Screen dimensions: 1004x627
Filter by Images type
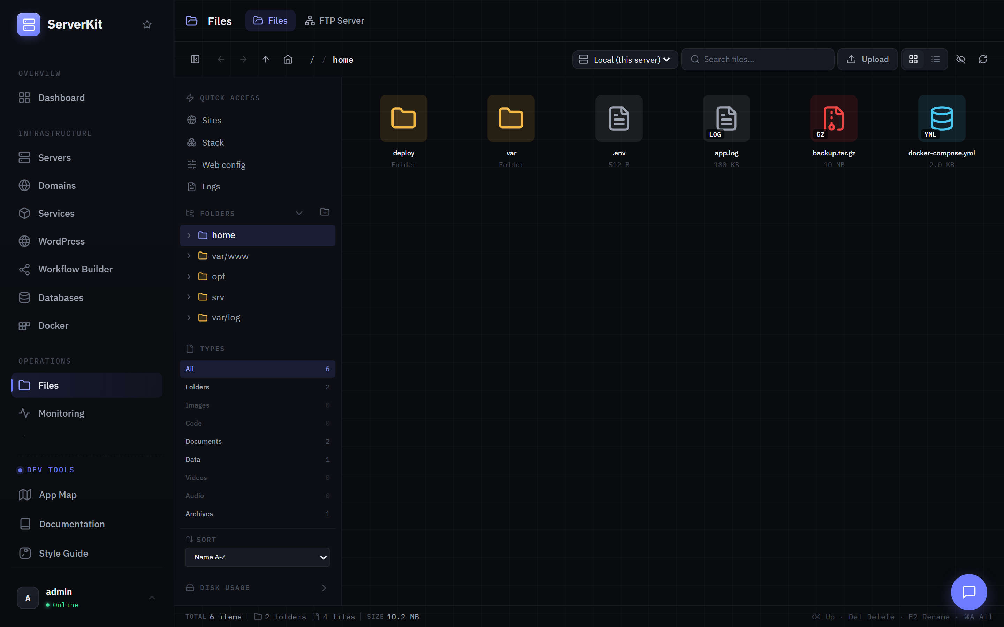(257, 405)
